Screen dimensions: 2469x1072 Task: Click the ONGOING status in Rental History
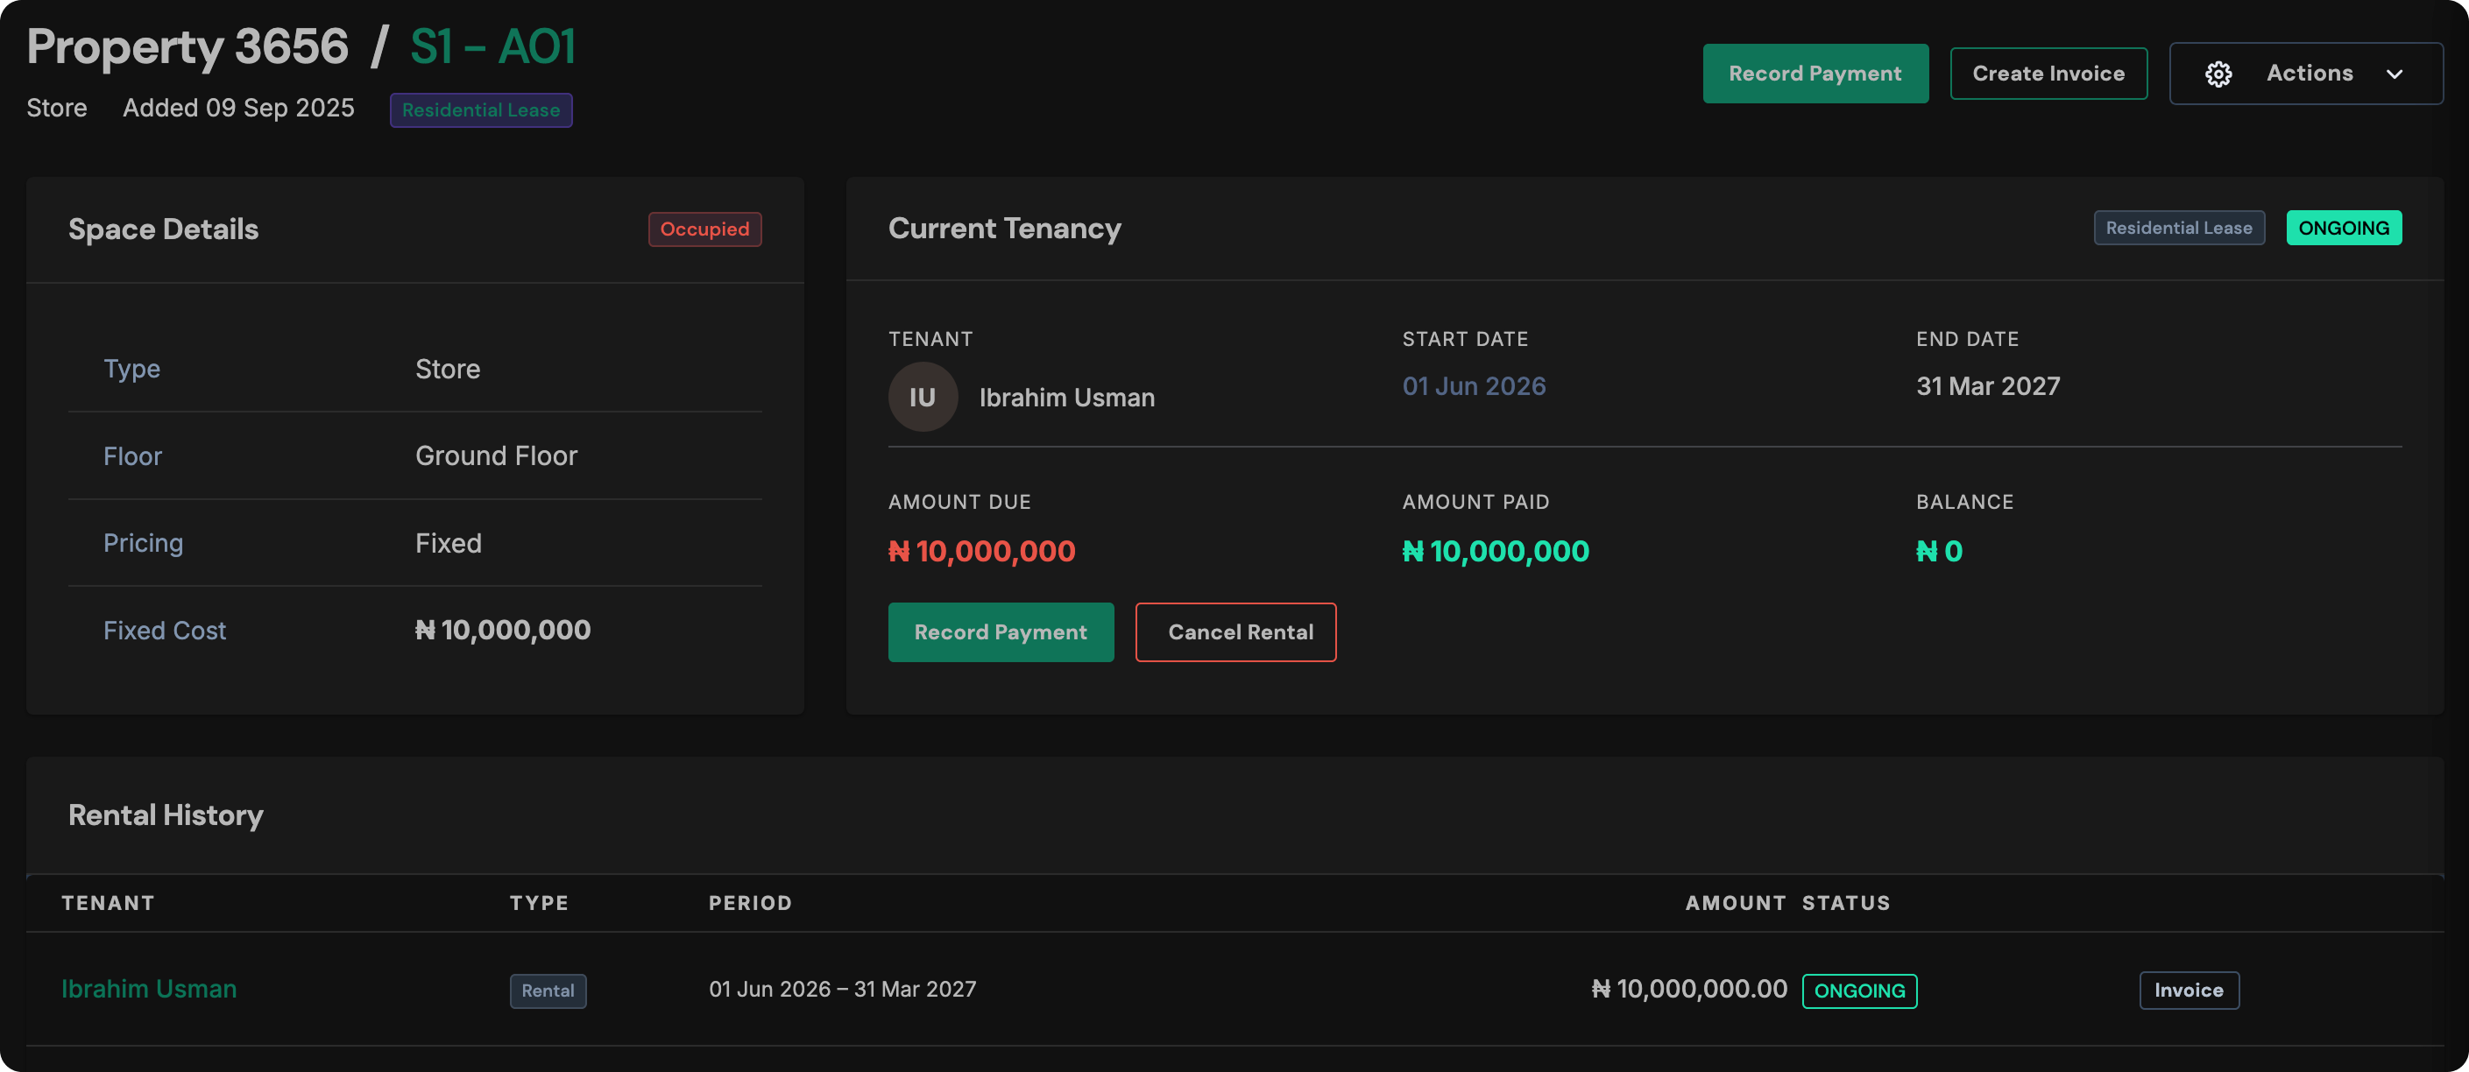(1858, 991)
